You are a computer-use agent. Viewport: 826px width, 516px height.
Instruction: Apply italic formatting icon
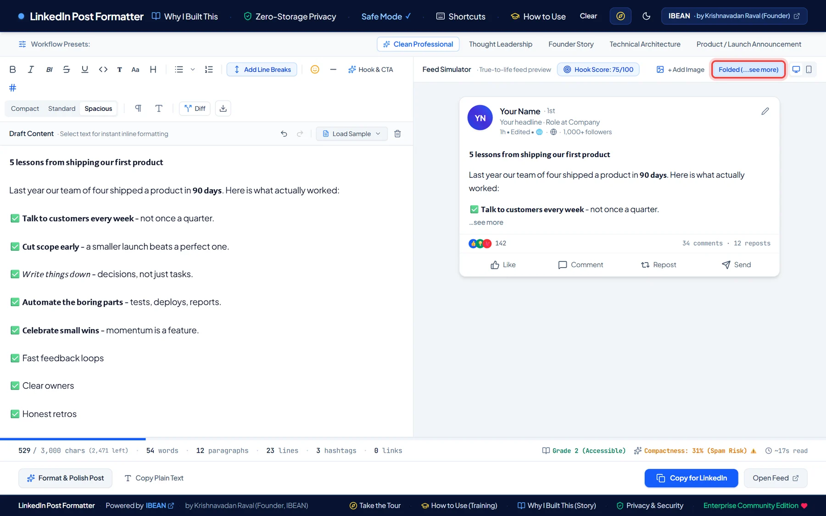tap(31, 69)
